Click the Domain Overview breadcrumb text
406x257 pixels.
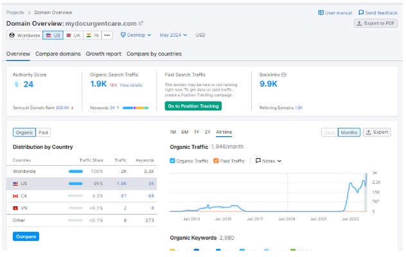tap(53, 12)
